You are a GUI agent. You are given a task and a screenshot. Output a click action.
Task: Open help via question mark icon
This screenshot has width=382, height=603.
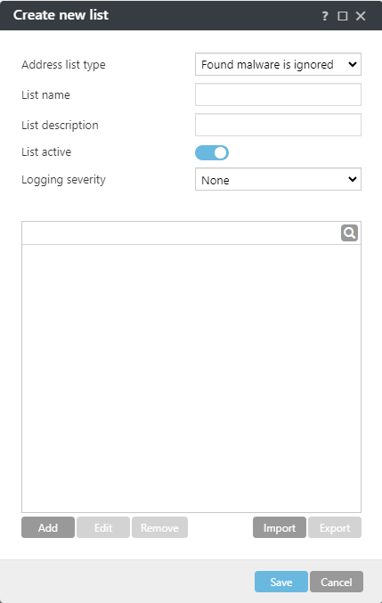pos(325,16)
